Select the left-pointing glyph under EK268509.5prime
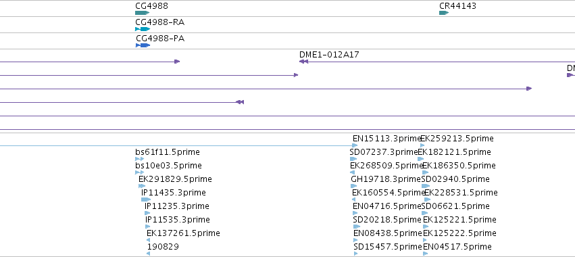Viewport: 575px width, 257px height. (x=353, y=172)
